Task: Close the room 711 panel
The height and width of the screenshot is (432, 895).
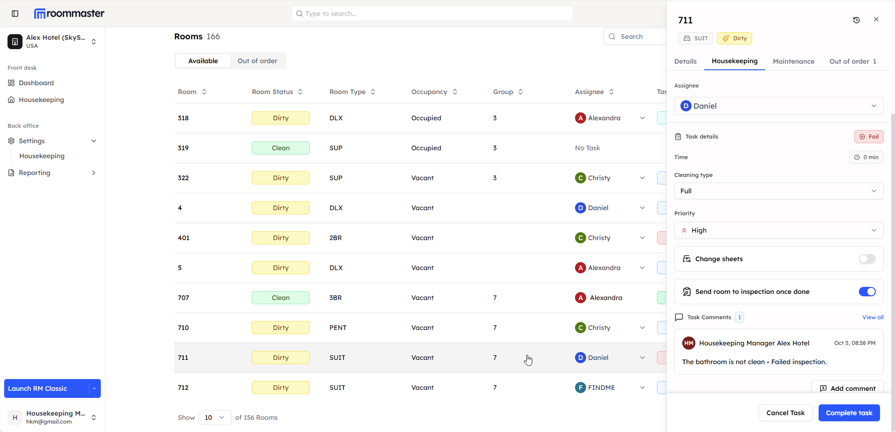Action: coord(876,20)
